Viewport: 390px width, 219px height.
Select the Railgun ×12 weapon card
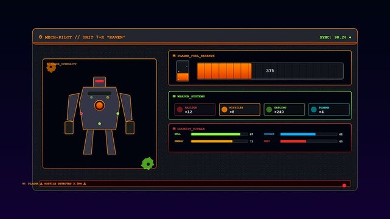[195, 109]
